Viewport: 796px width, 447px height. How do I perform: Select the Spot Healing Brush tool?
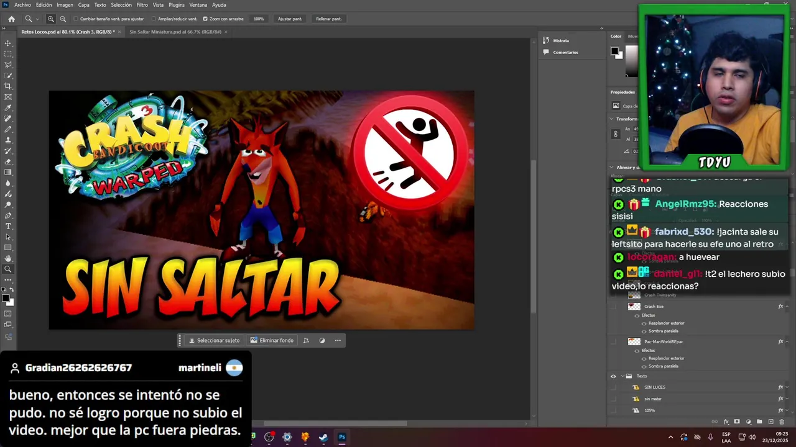coord(8,119)
